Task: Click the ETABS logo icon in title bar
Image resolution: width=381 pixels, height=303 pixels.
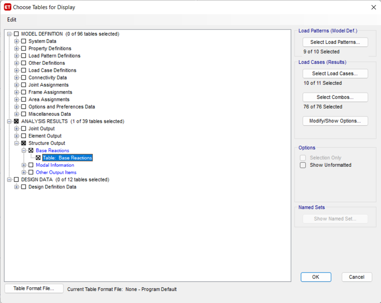Action: pyautogui.click(x=8, y=7)
